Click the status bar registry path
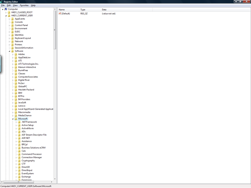The height and width of the screenshot is (188, 251). tap(26, 186)
